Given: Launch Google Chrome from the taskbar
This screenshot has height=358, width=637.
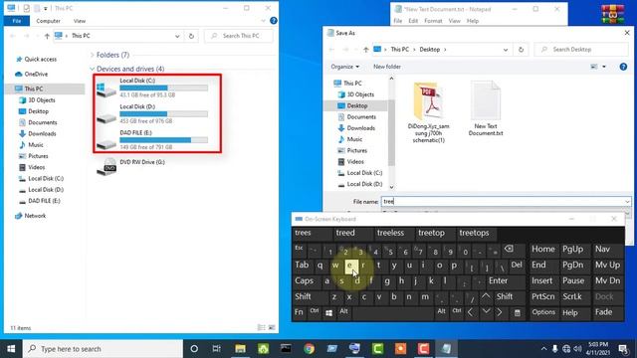Looking at the screenshot, I should tap(310, 349).
